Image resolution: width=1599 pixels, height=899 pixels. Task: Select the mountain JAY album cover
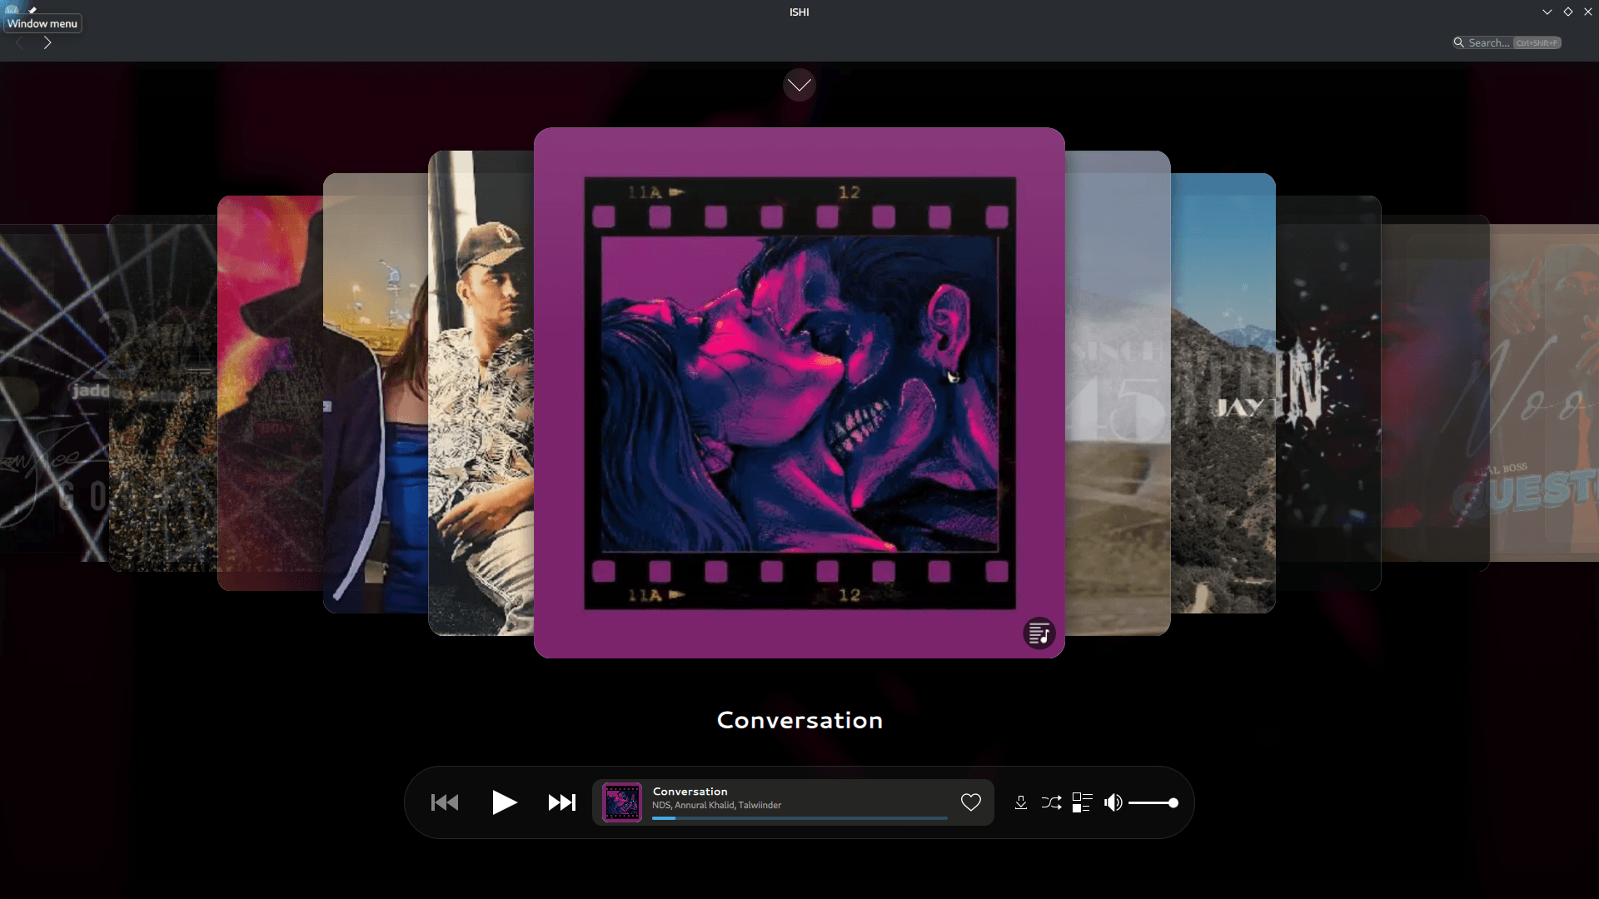click(1223, 391)
